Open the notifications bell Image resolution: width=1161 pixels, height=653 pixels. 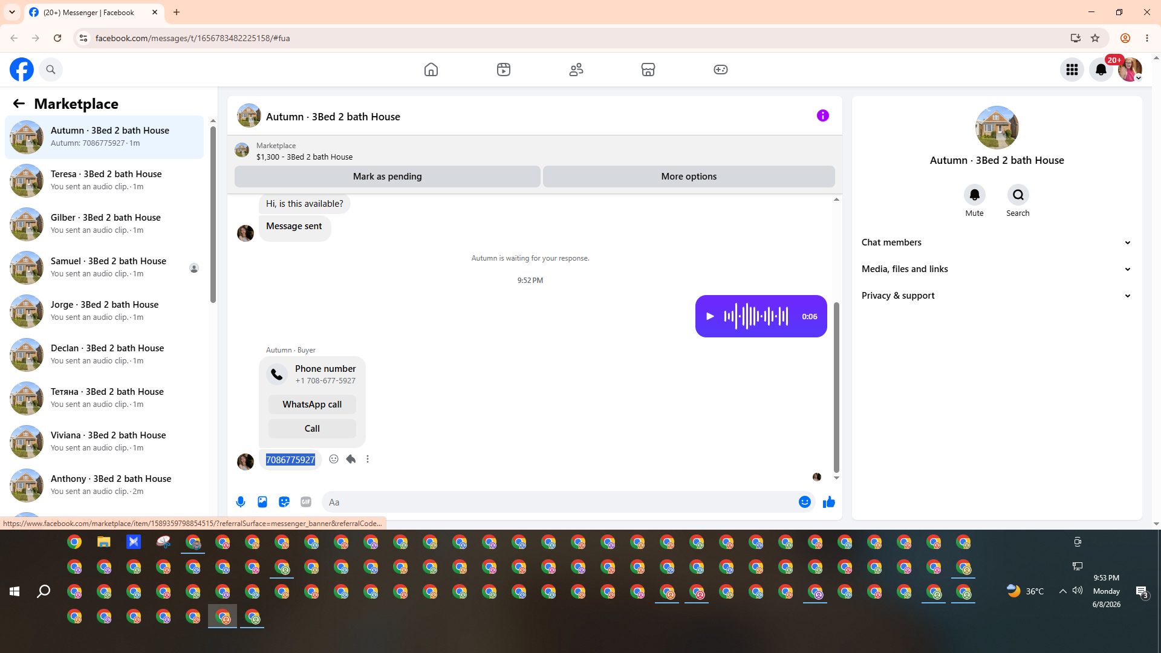[x=1101, y=70]
